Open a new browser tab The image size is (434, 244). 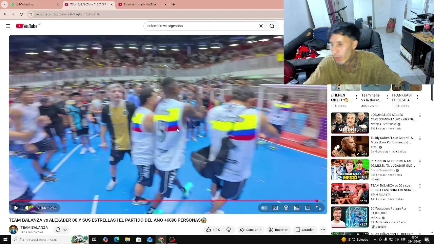coord(174,4)
